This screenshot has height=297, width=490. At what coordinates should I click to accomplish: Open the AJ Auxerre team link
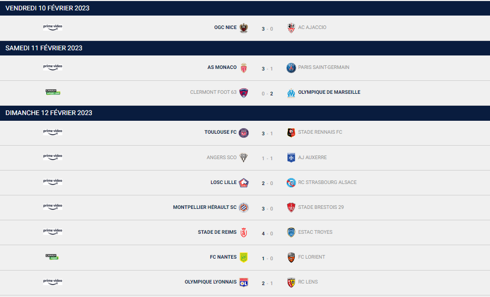[x=312, y=158]
